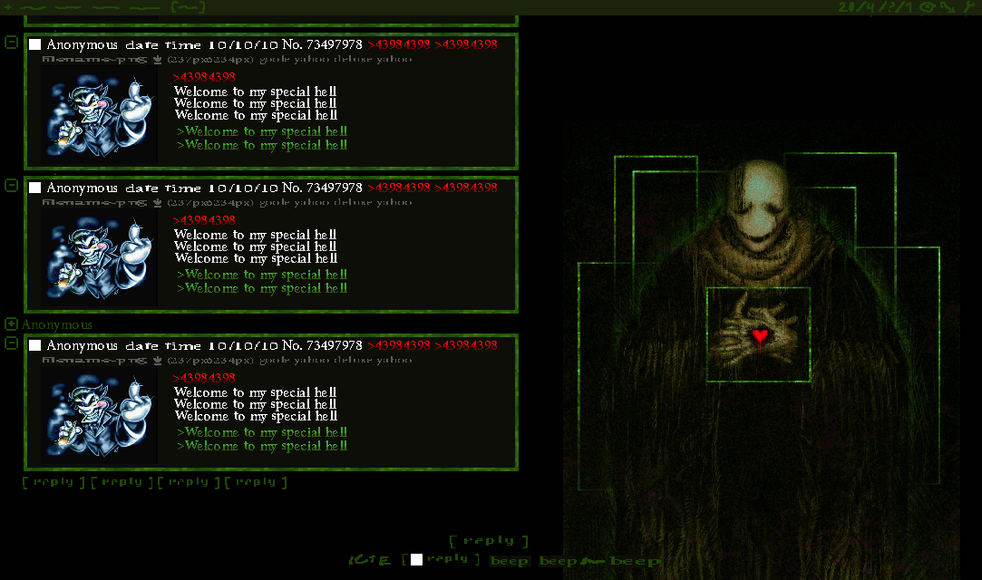The image size is (982, 580).
Task: Follow first backlink >43984398 in first post header
Action: pos(399,44)
